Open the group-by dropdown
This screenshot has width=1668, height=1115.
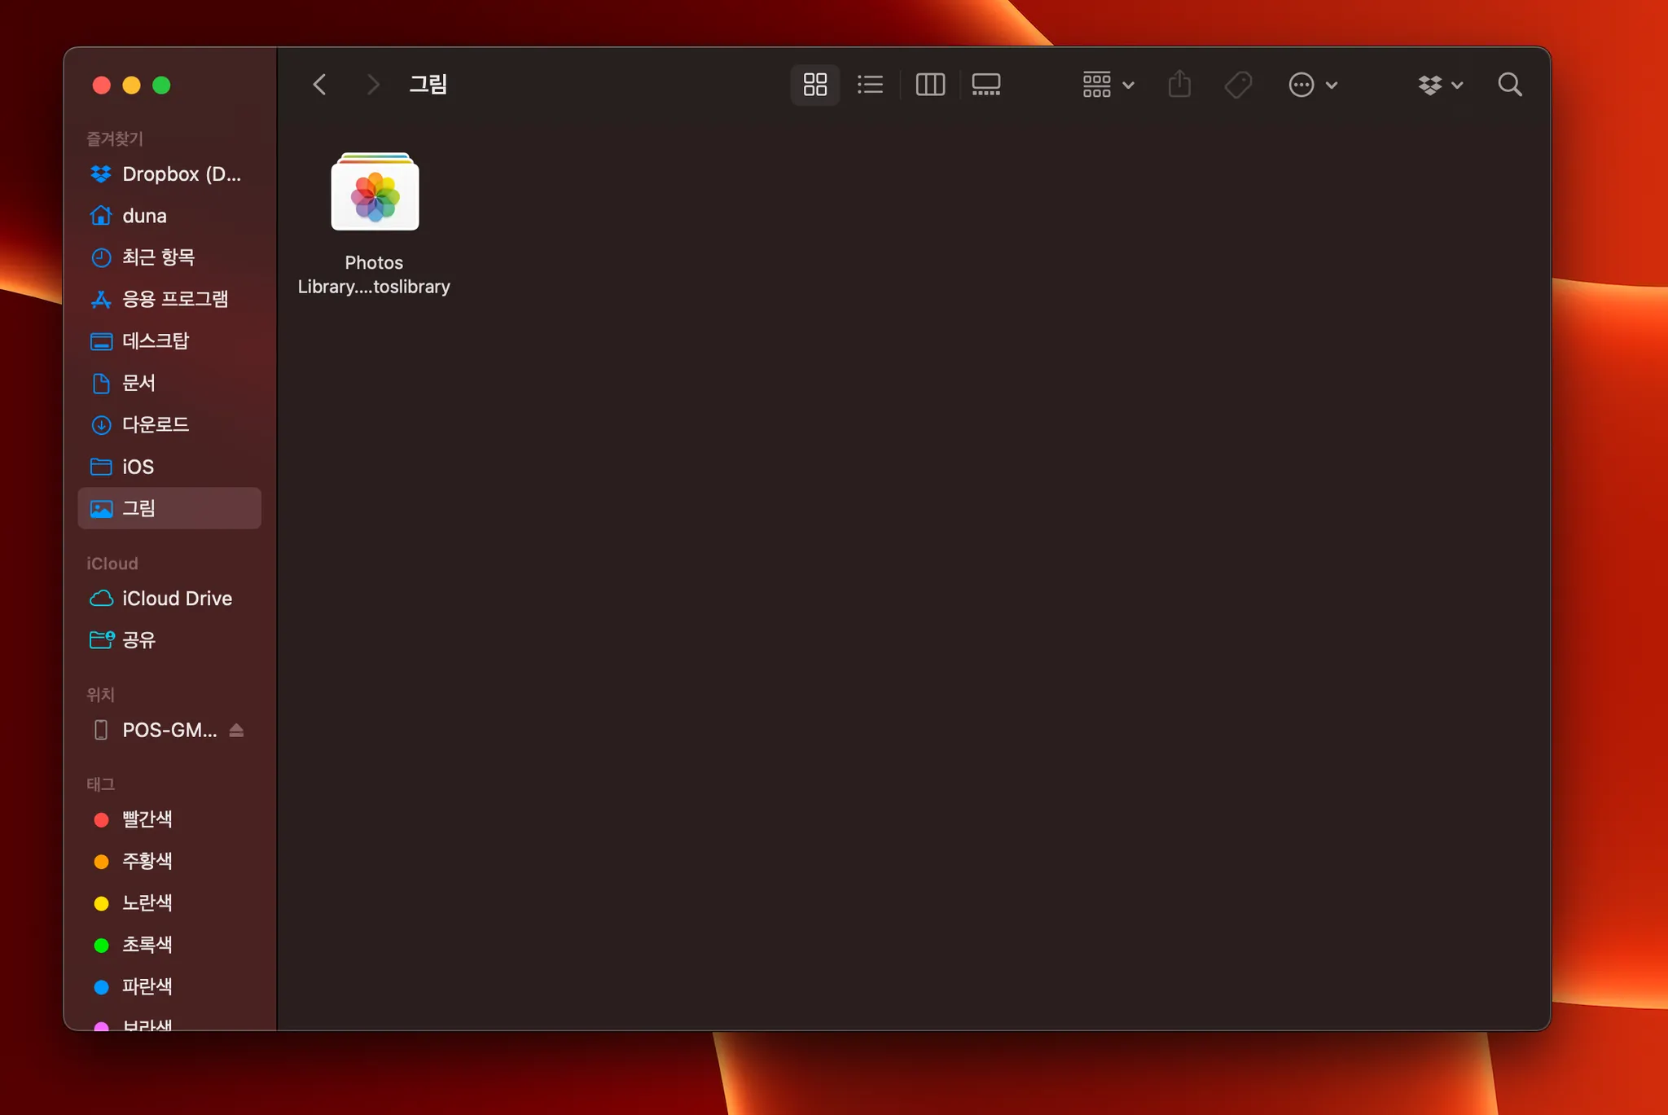pyautogui.click(x=1107, y=85)
